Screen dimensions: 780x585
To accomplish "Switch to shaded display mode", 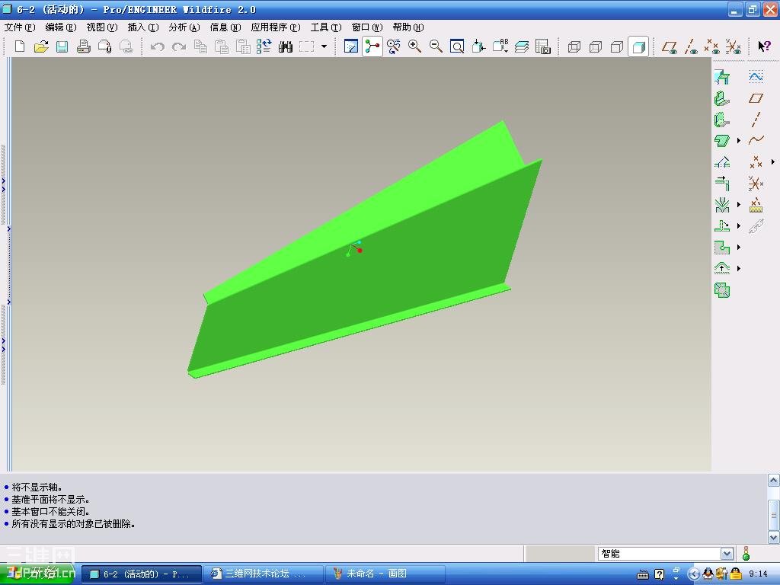I will (x=639, y=46).
